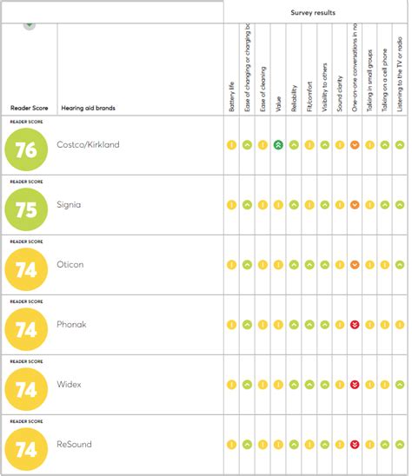Select the Battery life column header
This screenshot has height=476, width=412.
pyautogui.click(x=231, y=96)
